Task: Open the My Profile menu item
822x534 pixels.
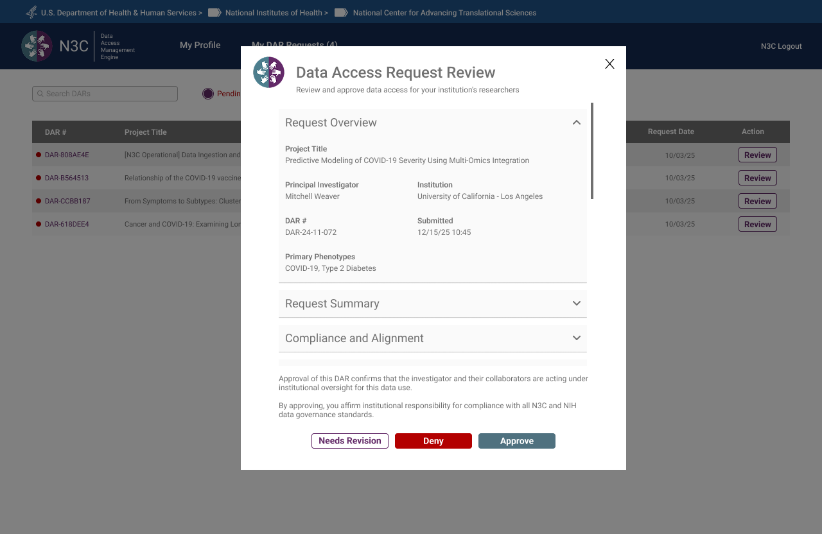Action: pos(200,45)
